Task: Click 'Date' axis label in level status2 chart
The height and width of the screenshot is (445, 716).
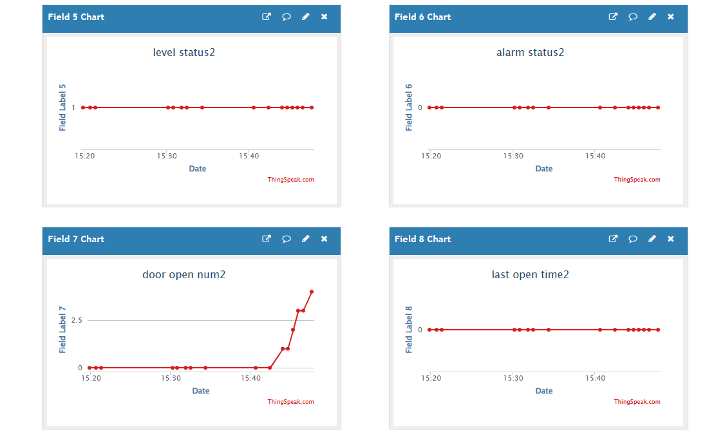Action: click(x=198, y=169)
